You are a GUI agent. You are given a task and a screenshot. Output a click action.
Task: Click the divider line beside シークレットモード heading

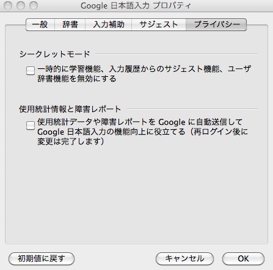point(177,54)
